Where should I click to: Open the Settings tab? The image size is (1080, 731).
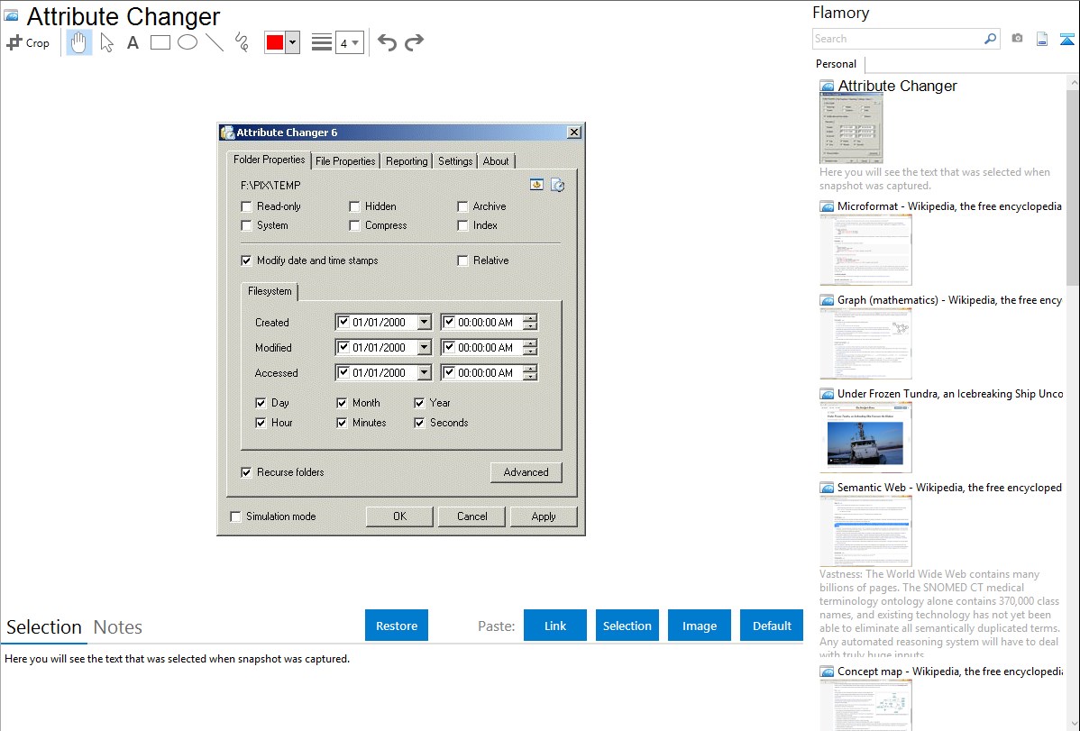[455, 161]
